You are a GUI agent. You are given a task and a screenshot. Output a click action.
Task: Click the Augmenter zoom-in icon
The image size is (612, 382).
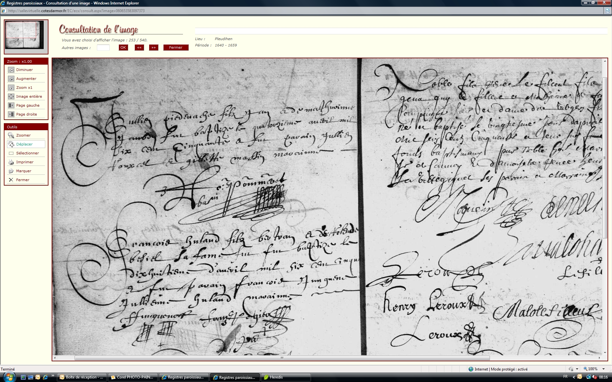[x=11, y=79]
